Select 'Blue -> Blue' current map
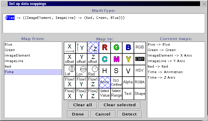 pos(176,44)
